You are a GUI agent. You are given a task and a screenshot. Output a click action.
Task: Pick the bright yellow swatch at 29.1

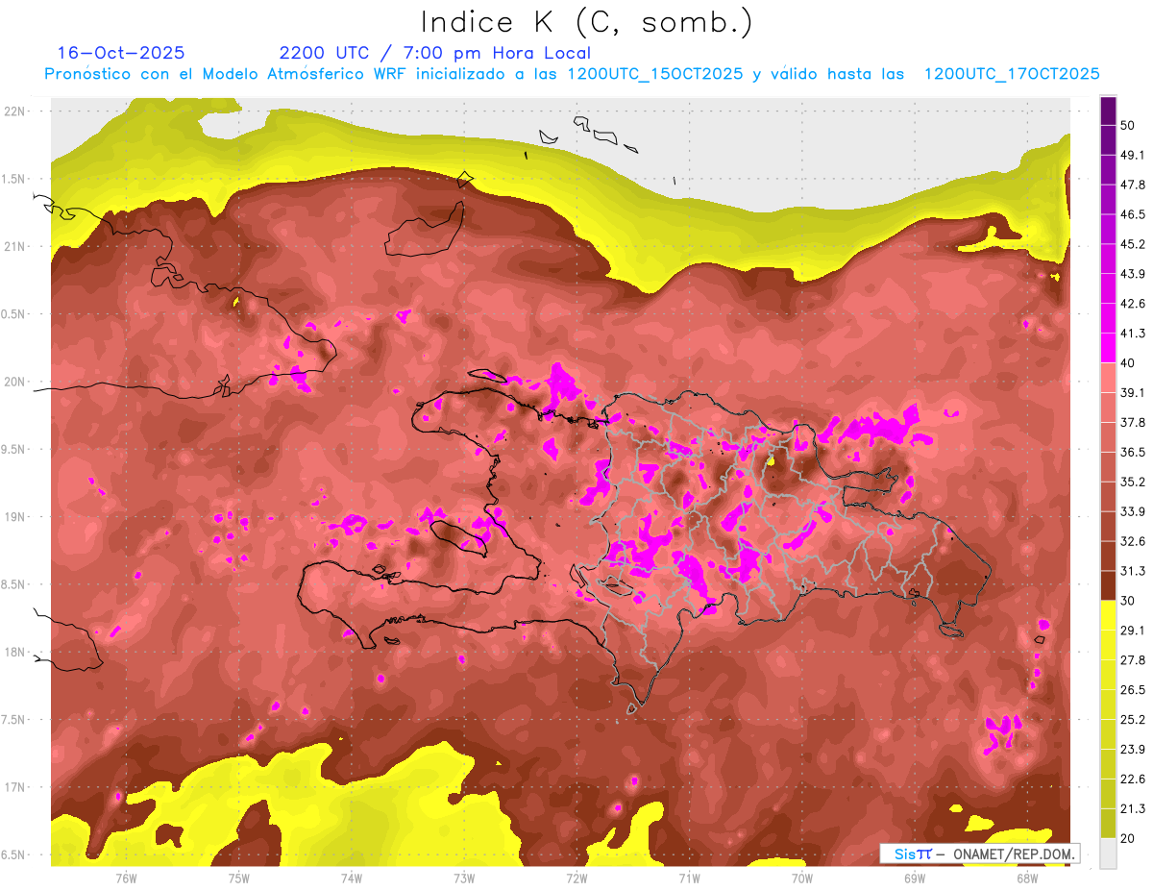pyautogui.click(x=1108, y=616)
